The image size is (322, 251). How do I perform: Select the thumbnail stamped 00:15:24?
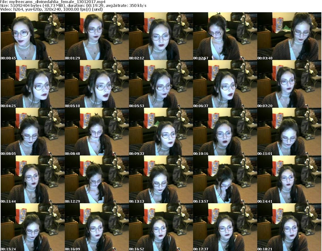(x=33, y=227)
